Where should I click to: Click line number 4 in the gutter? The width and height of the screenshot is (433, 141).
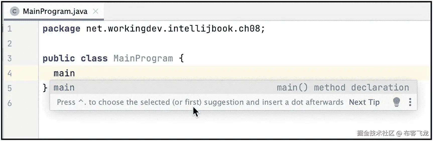[x=10, y=73]
